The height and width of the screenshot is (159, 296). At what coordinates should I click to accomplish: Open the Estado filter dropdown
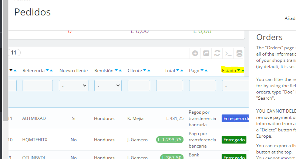click(235, 86)
